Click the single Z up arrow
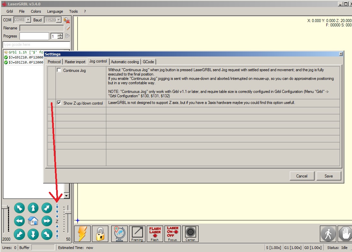The height and width of the screenshot is (252, 352). 57,216
